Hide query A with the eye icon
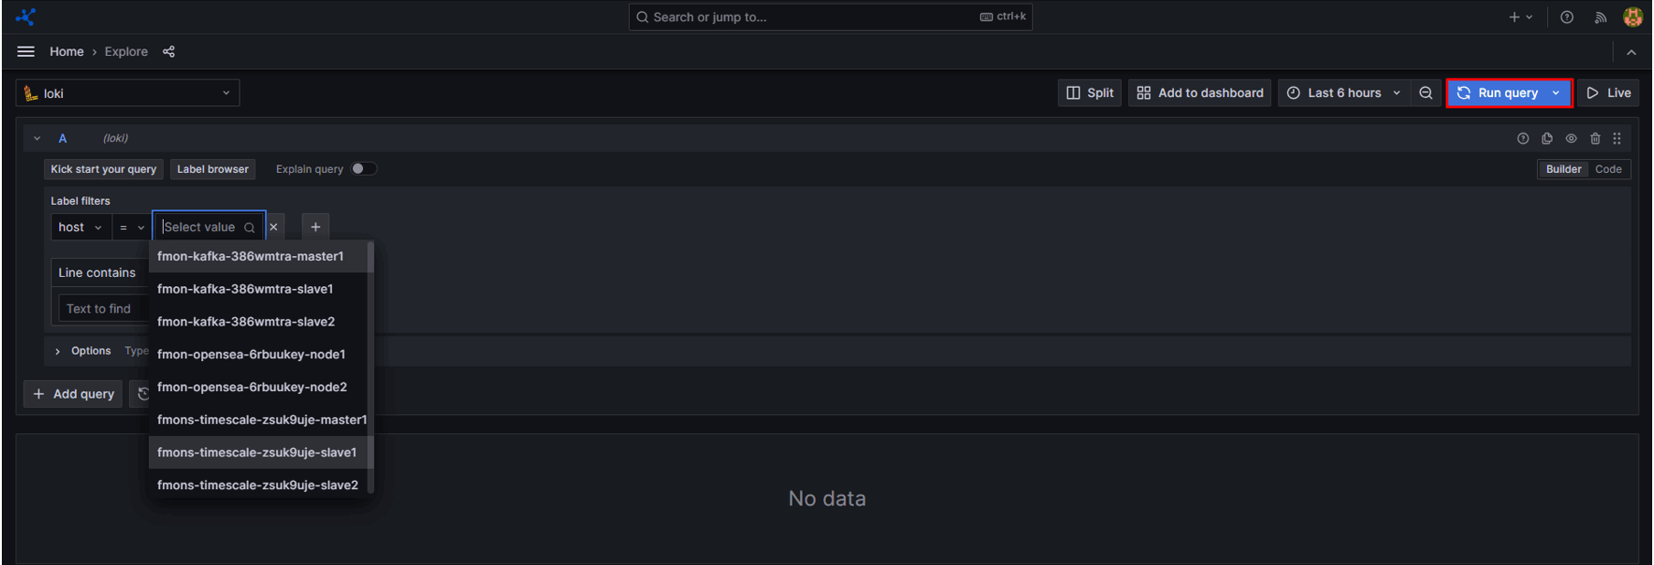The image size is (1654, 565). tap(1571, 139)
